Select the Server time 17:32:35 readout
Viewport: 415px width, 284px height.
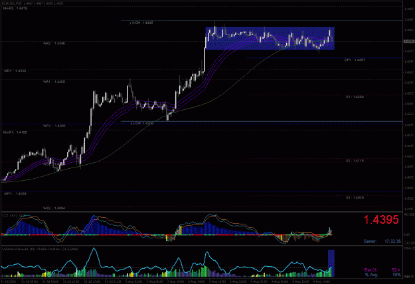tap(382, 241)
